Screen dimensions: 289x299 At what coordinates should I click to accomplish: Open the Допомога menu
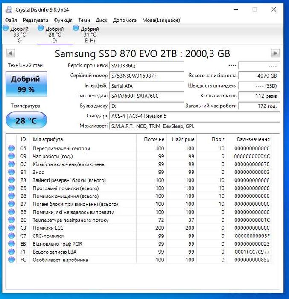pos(125,20)
